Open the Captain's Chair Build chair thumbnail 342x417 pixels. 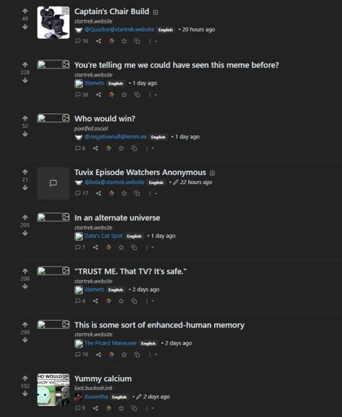53,23
